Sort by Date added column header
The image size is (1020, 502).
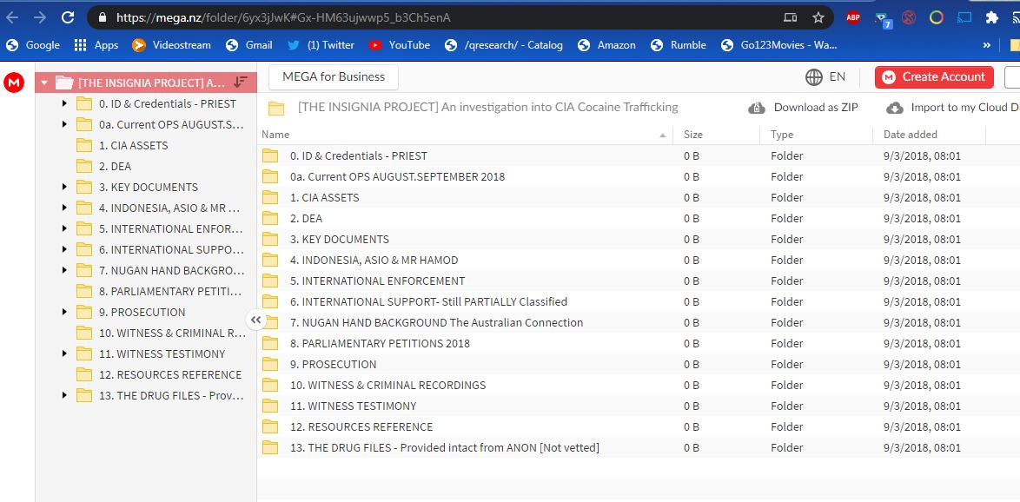click(x=930, y=135)
